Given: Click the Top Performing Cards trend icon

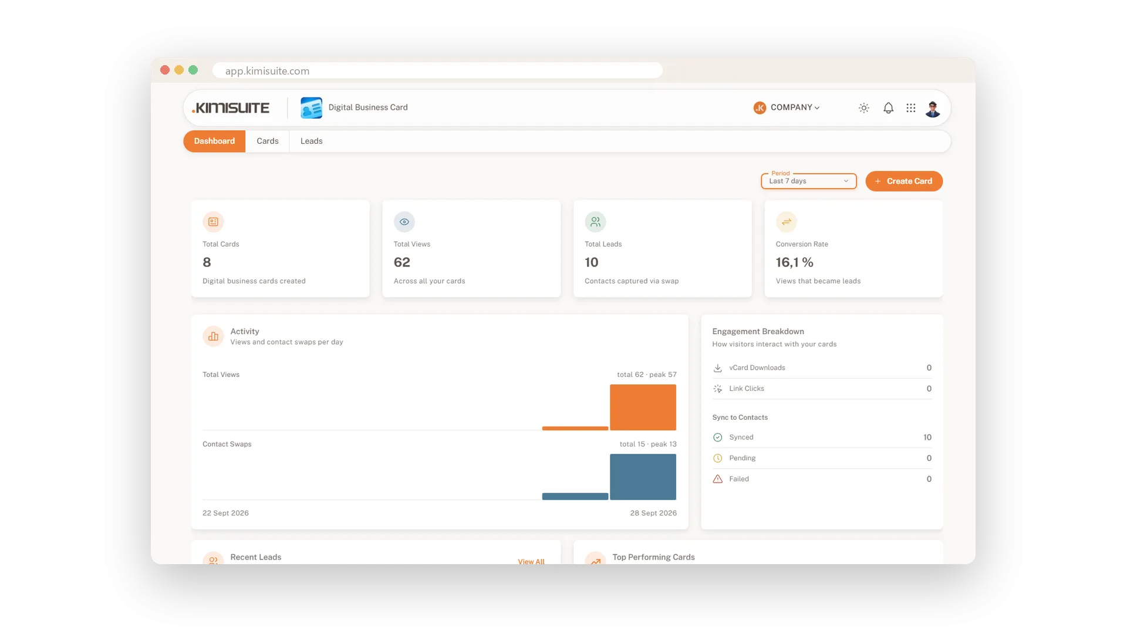Looking at the screenshot, I should point(595,559).
